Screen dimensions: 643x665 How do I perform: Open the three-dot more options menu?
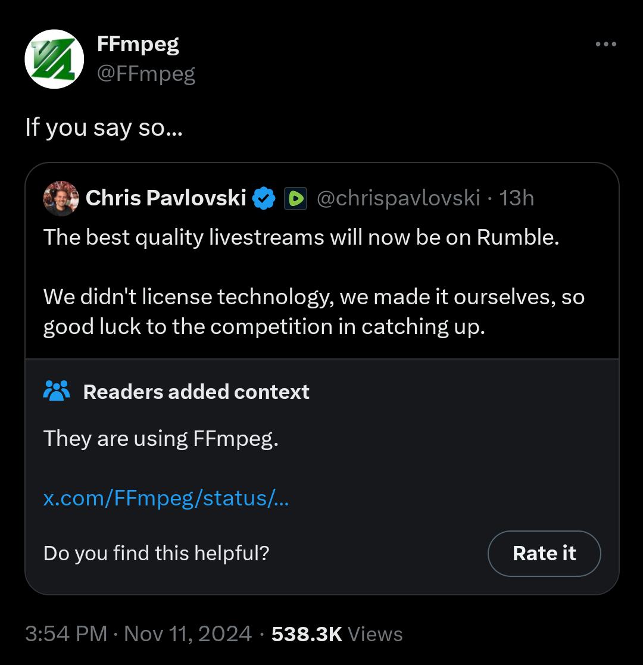coord(605,44)
